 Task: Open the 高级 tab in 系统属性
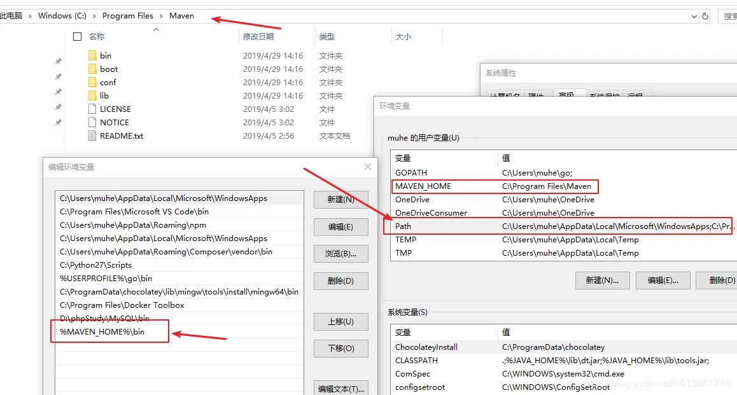click(569, 92)
